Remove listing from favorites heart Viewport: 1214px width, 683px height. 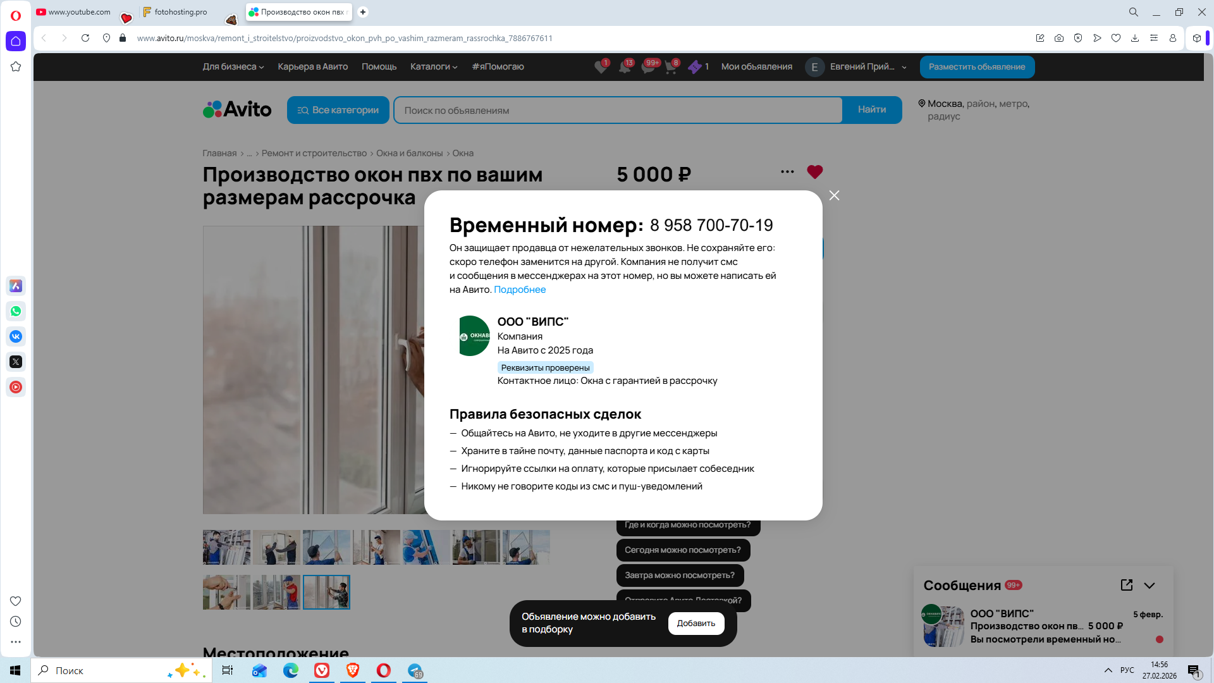coord(814,171)
